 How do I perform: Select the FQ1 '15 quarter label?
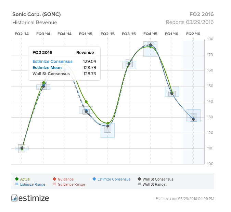pyautogui.click(x=86, y=34)
